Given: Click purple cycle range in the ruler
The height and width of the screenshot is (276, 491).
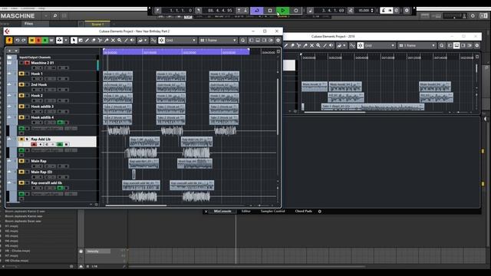Looking at the screenshot, I should (176, 52).
